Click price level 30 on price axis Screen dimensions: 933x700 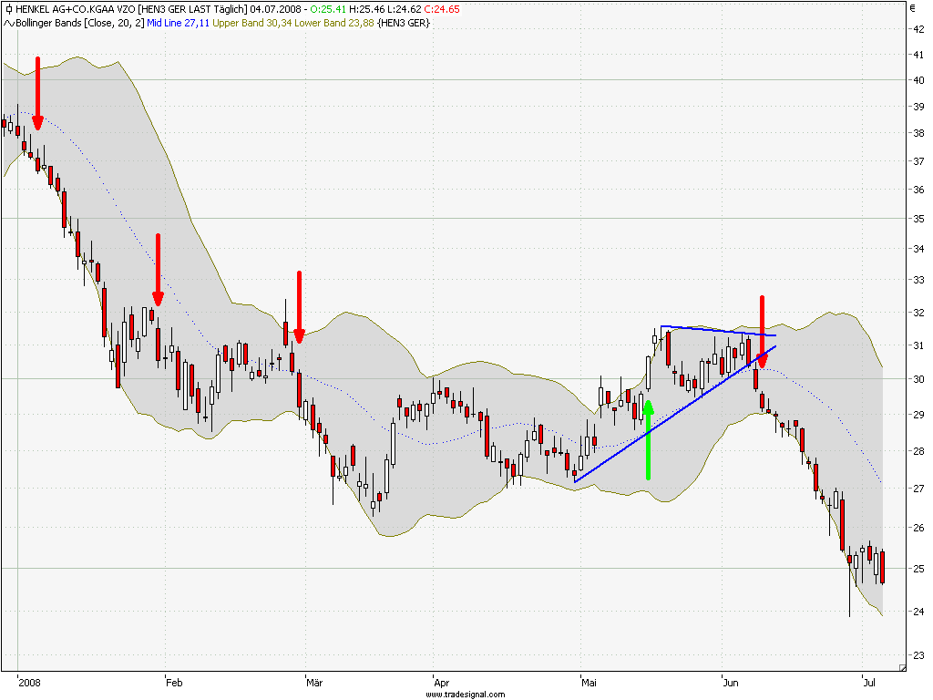(918, 379)
